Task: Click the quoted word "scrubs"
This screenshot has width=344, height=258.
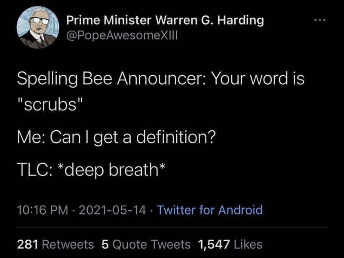Action: coord(49,104)
